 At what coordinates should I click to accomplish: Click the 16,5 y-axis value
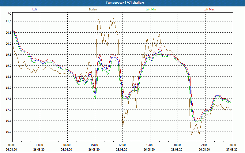click(x=9, y=121)
